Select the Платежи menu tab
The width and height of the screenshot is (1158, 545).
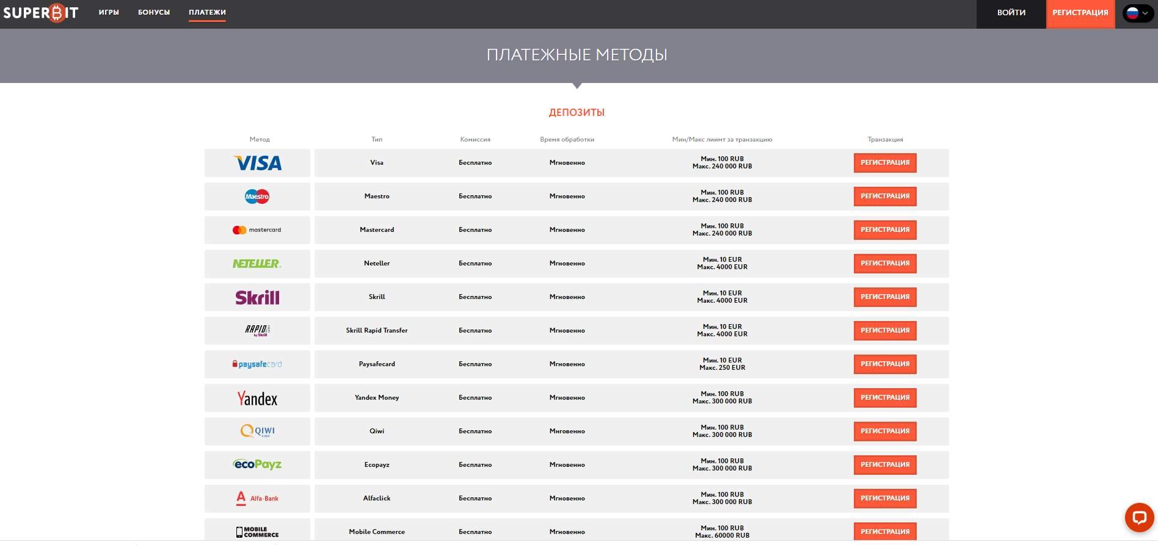point(207,12)
